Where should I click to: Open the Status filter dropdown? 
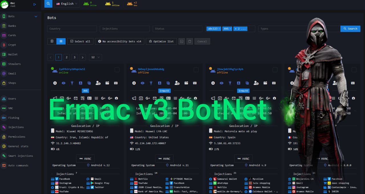click(x=177, y=29)
